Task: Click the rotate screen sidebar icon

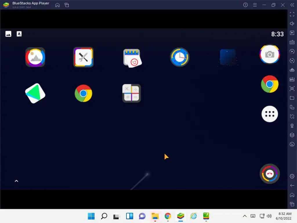Action: coord(292,116)
